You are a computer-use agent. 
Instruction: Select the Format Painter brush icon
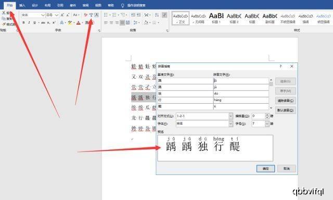point(4,24)
